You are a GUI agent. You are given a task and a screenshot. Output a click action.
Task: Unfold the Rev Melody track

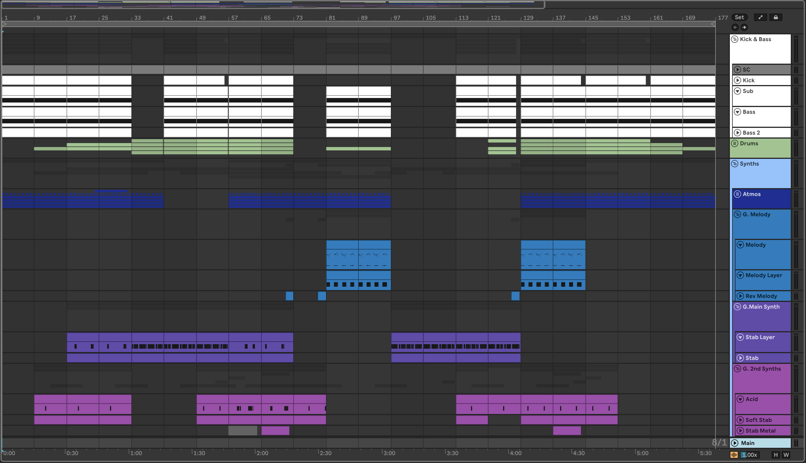pyautogui.click(x=740, y=296)
